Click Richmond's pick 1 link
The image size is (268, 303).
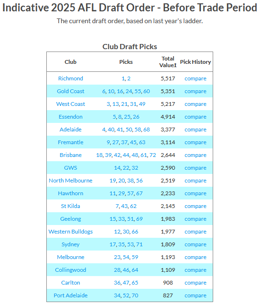[123, 78]
